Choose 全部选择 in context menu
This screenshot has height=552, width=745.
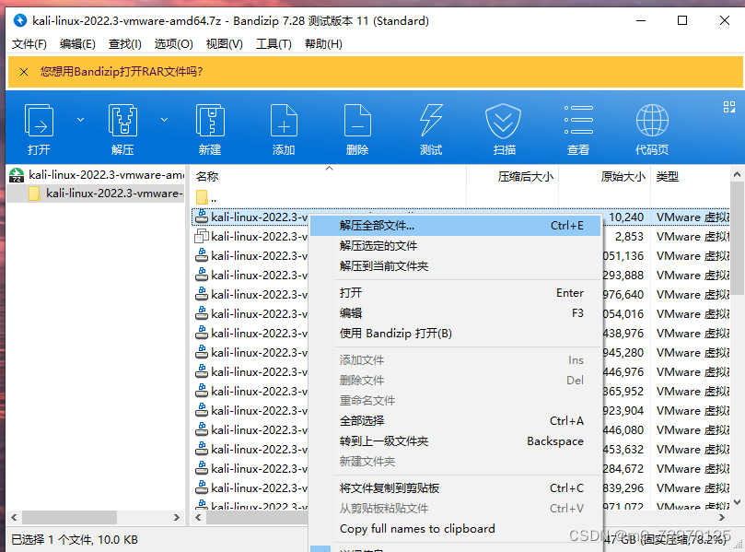[x=455, y=421]
